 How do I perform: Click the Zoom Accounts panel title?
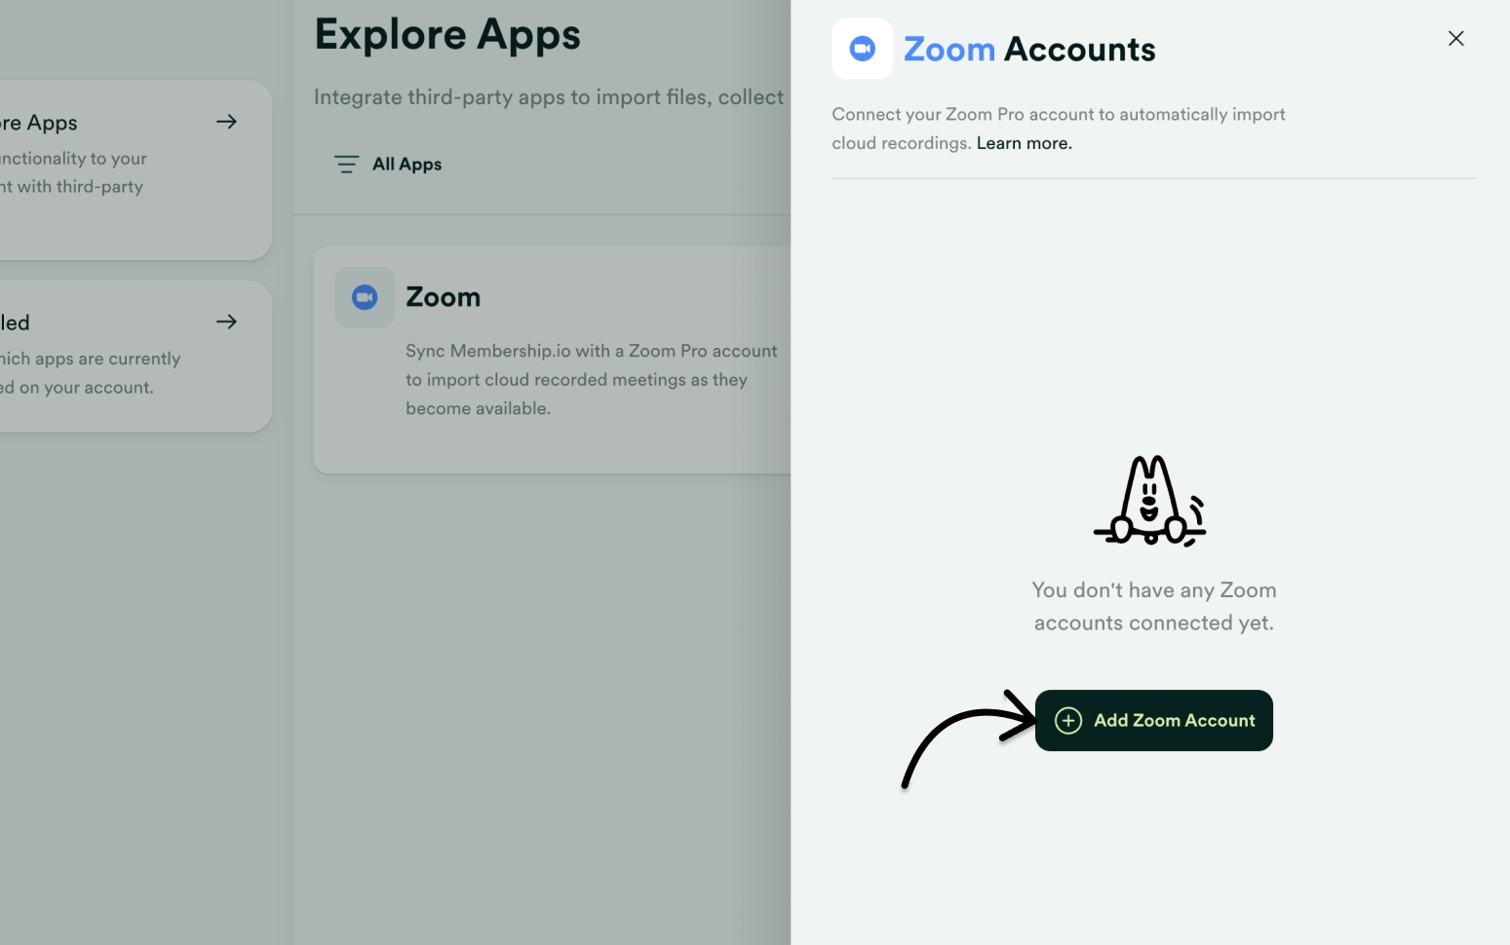click(x=1029, y=49)
